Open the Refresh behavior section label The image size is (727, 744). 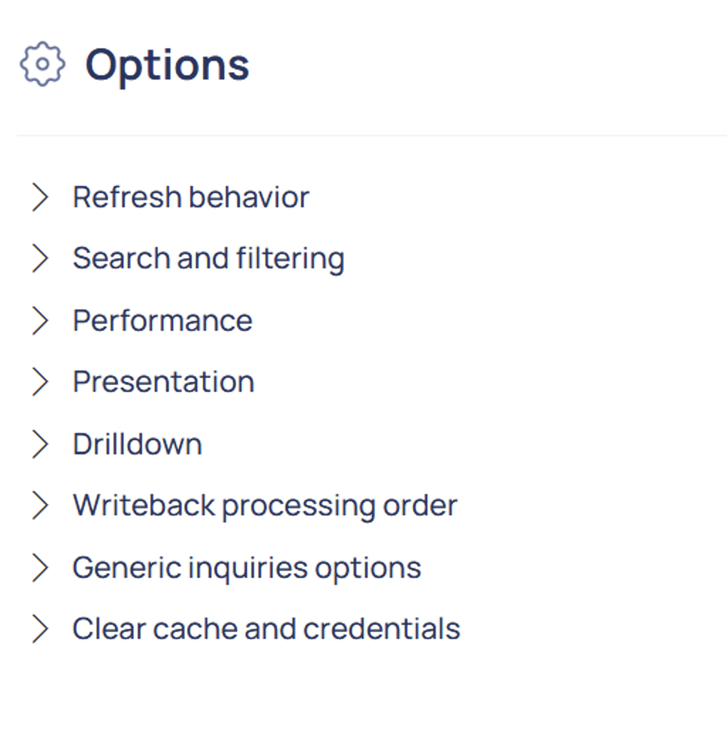click(191, 197)
